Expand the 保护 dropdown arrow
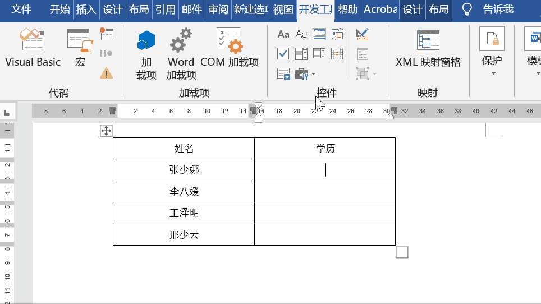Image resolution: width=541 pixels, height=304 pixels. pos(493,73)
